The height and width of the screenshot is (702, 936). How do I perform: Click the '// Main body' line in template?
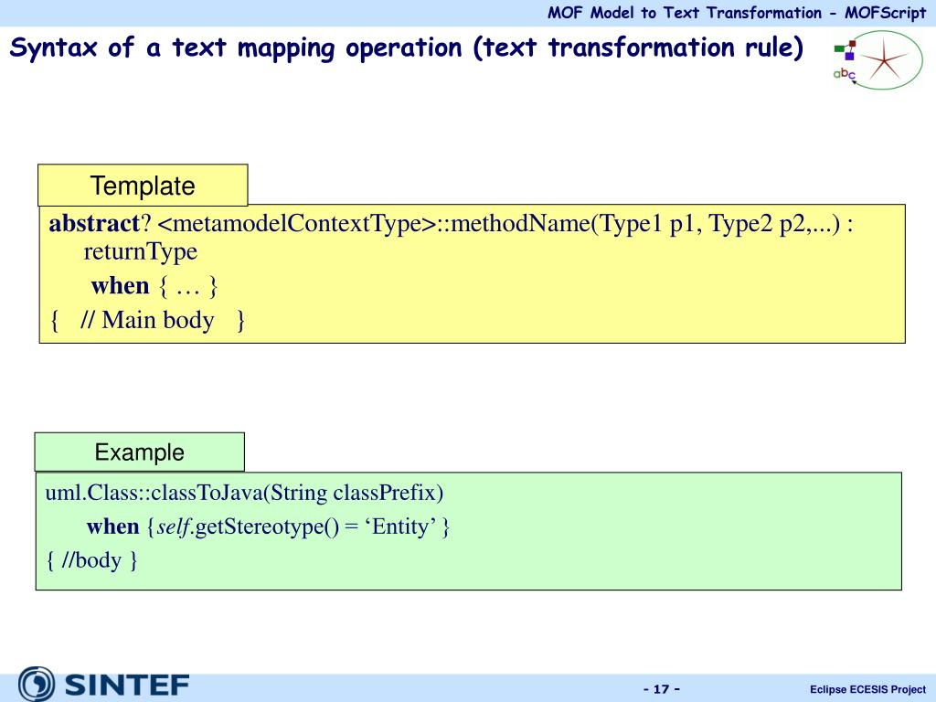coord(147,320)
